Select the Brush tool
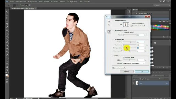The image size is (176, 99). (x=7, y=33)
